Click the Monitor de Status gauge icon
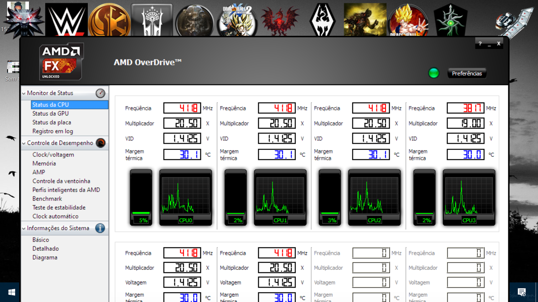Screen dimensions: 538x302 (x=100, y=93)
